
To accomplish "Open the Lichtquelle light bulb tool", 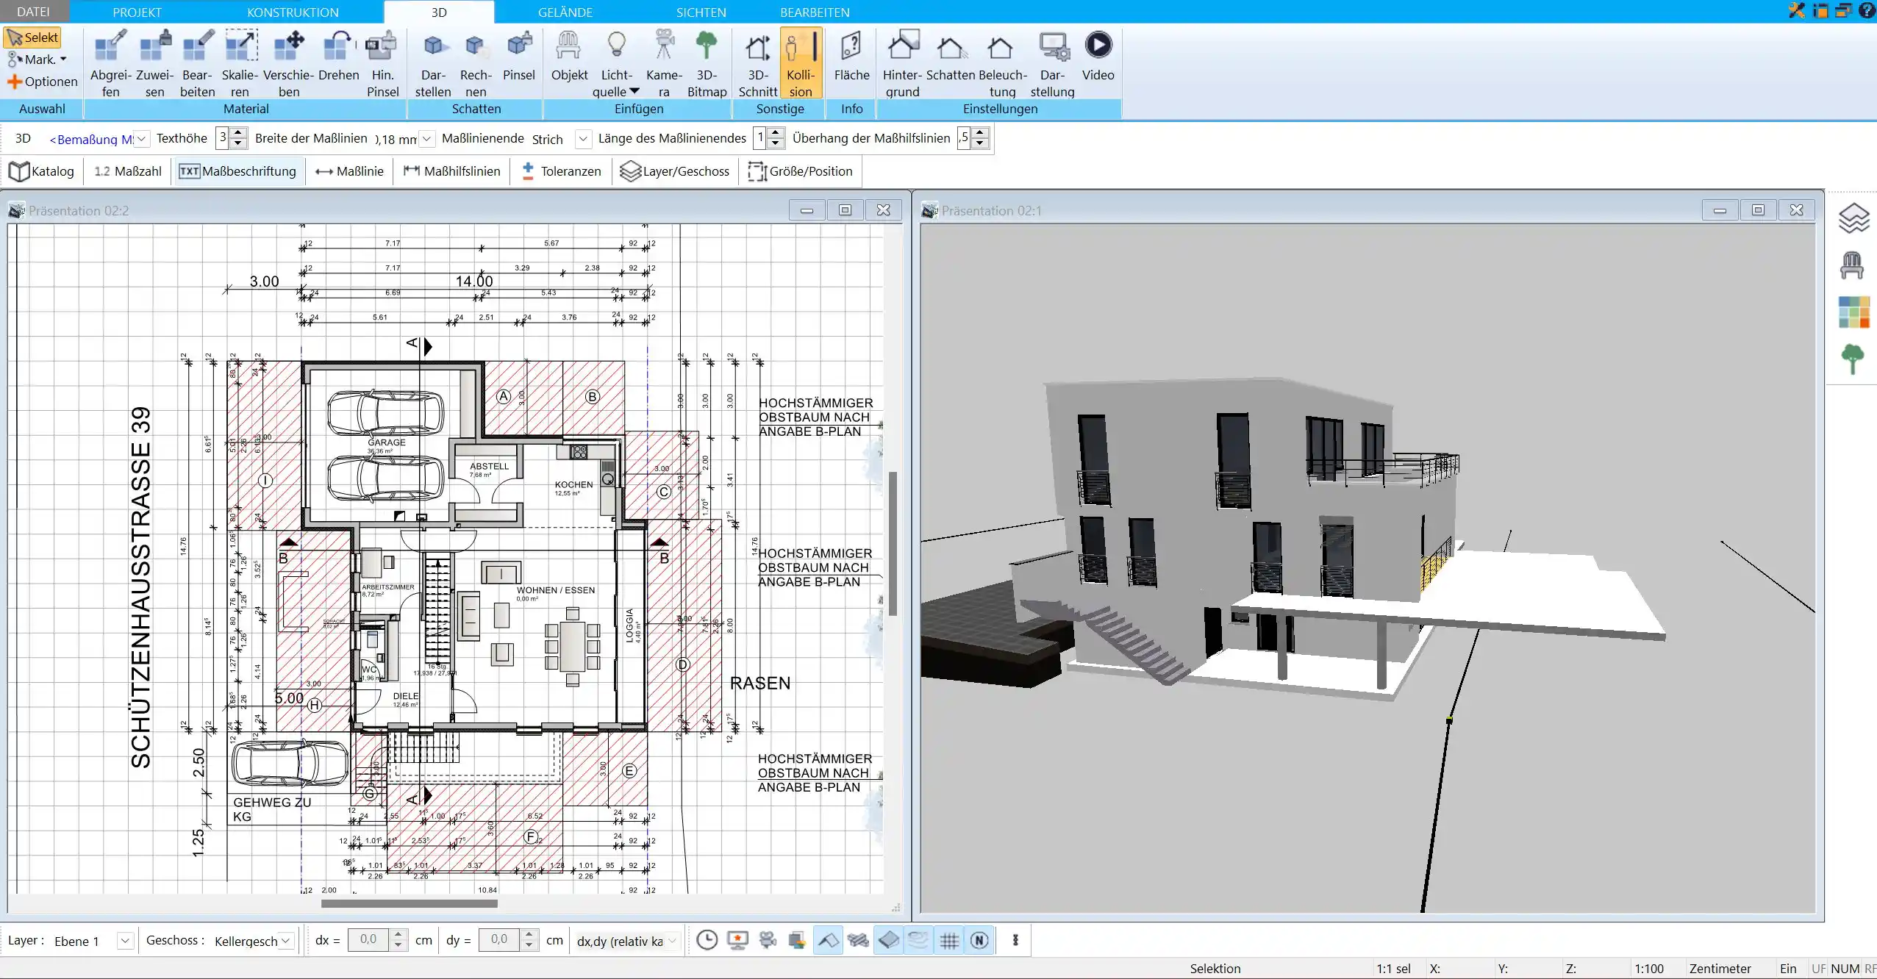I will 616,64.
